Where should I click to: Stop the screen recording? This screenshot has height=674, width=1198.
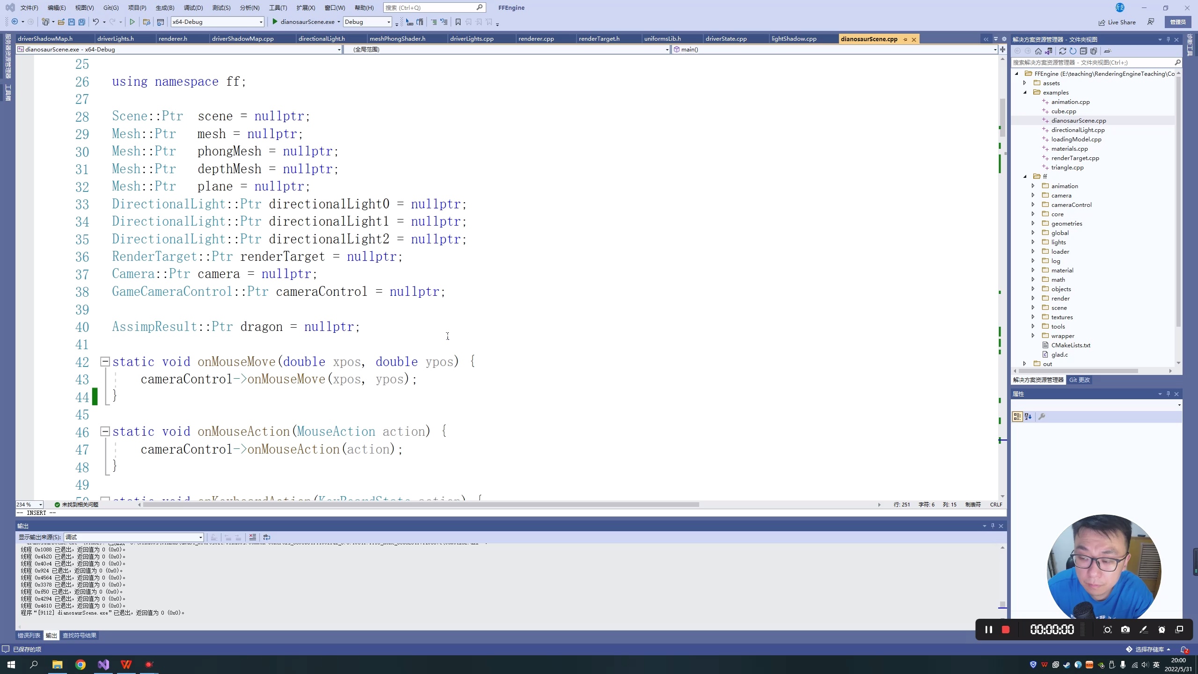tap(1005, 630)
